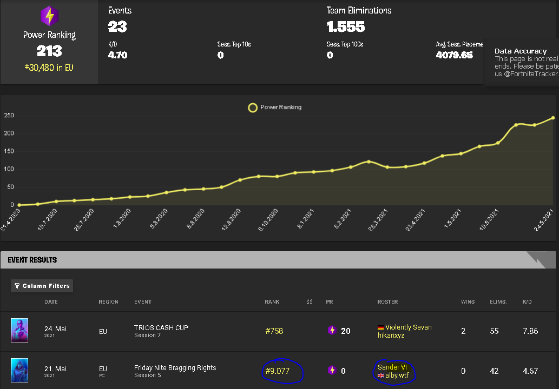Sort by the ROSTER column header

387,302
